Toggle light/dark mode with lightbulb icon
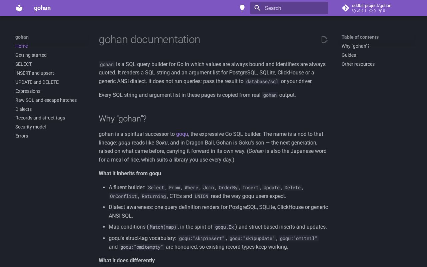 (242, 8)
